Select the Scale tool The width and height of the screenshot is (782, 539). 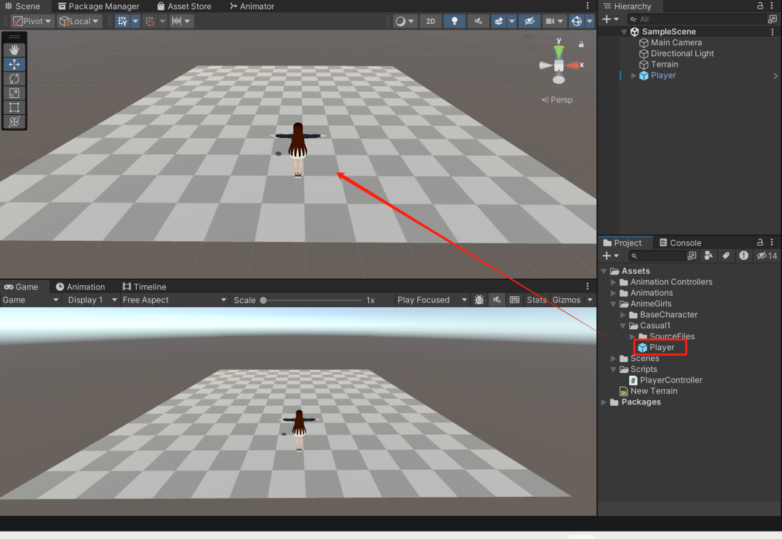(x=13, y=93)
